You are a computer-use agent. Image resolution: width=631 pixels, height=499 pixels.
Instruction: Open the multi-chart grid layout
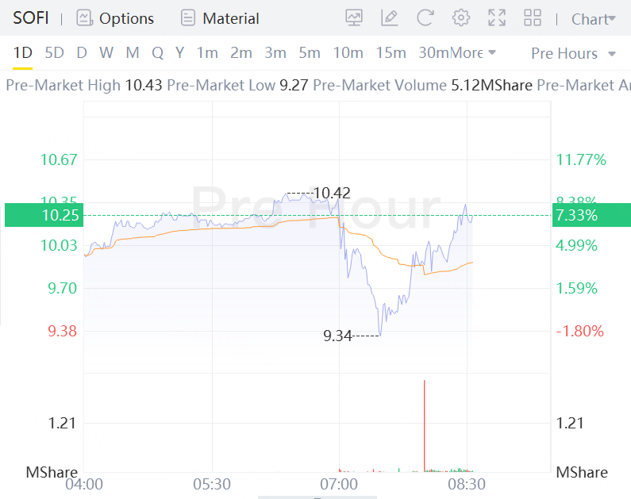point(533,17)
